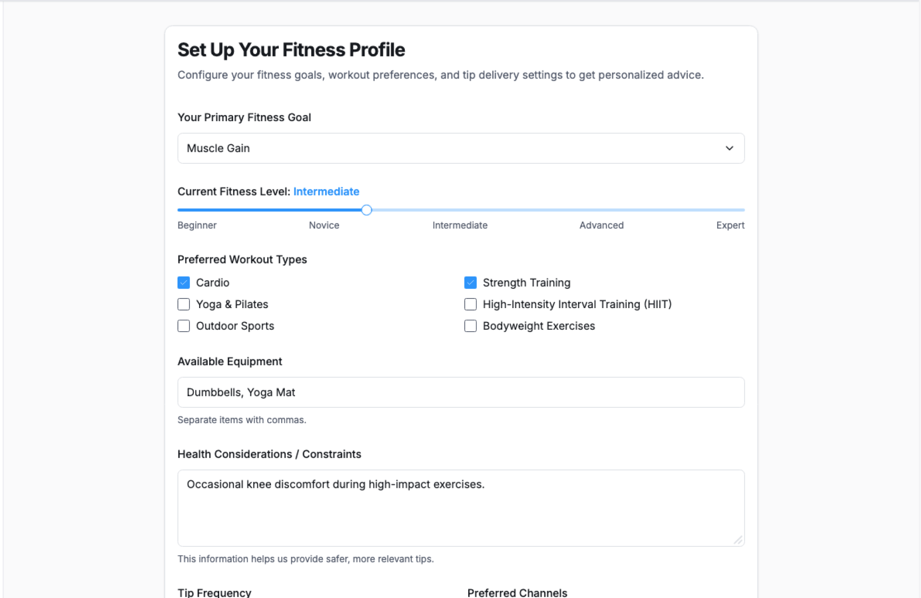Click the Expert slider label

730,225
